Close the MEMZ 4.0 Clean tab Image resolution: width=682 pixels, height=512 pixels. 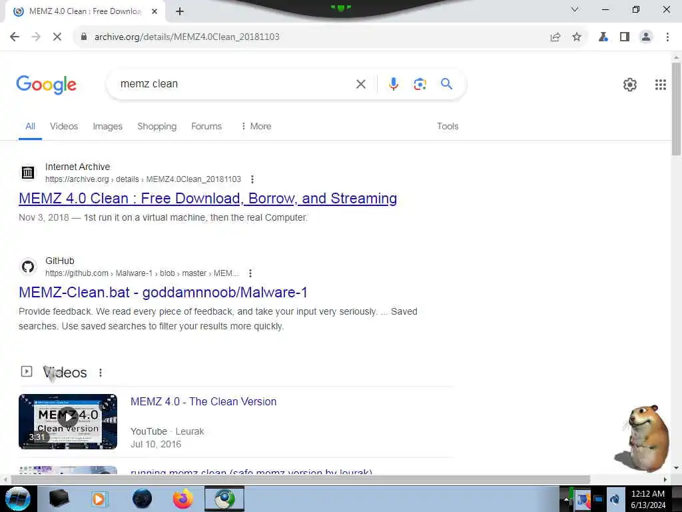click(155, 12)
